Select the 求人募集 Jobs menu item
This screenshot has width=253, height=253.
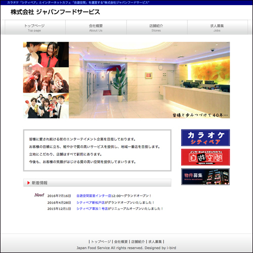click(x=218, y=27)
